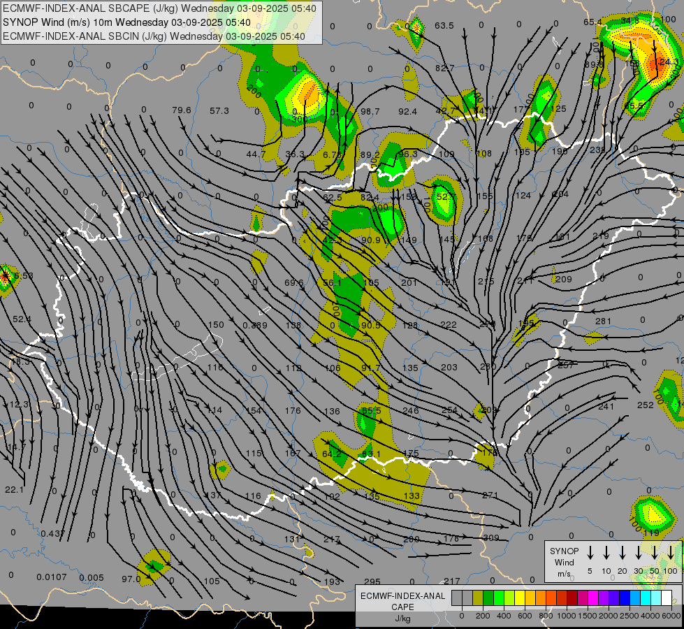
Task: Click the map value 281
Action: click(603, 321)
